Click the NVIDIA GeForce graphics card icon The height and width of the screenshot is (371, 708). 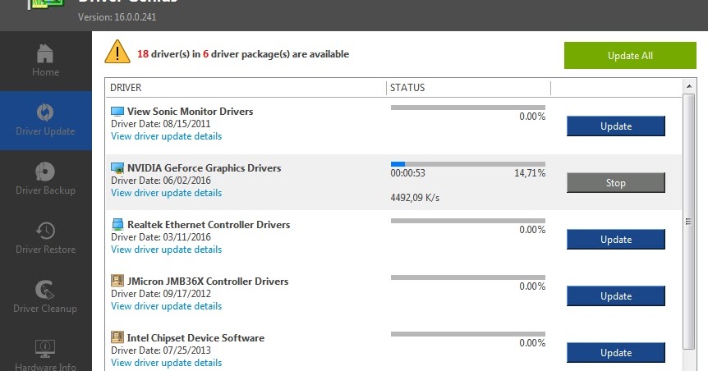click(117, 168)
